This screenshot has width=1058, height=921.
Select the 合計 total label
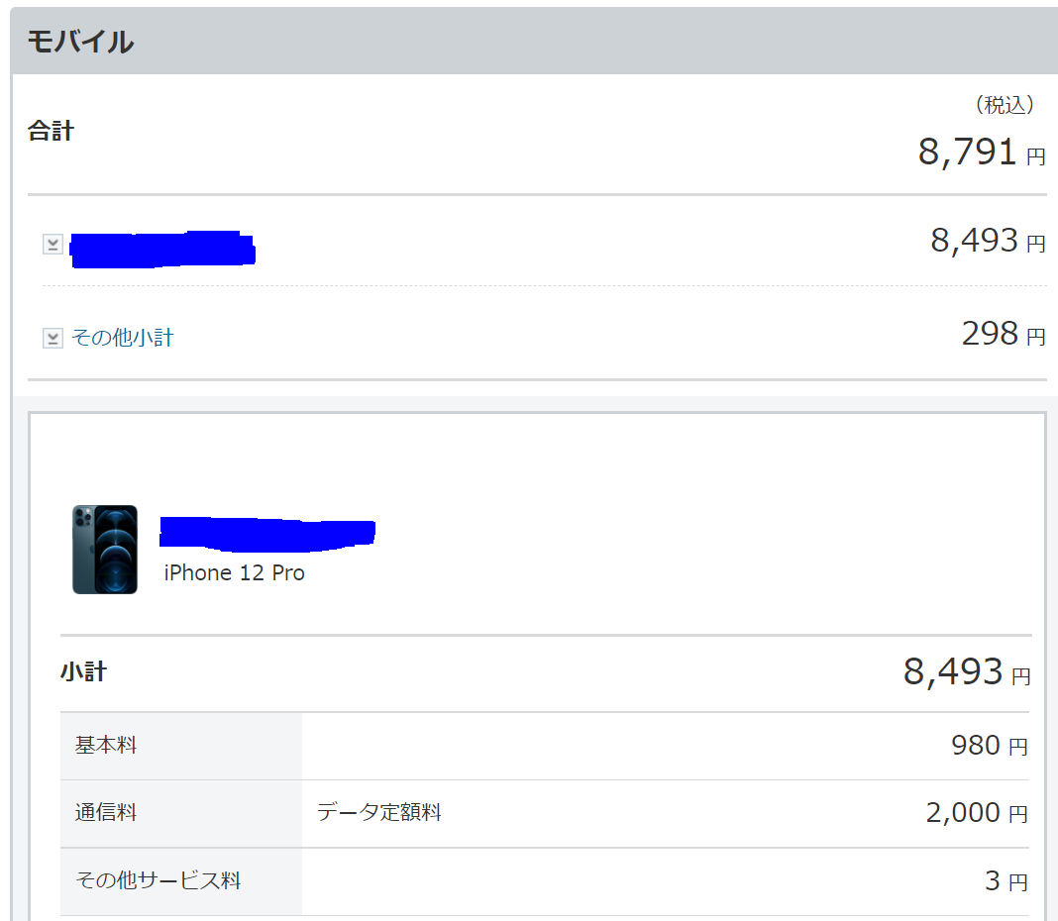pyautogui.click(x=51, y=131)
